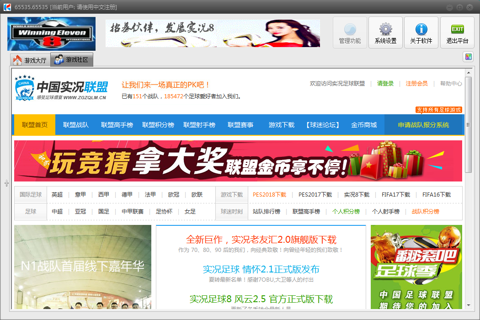Open 实况足球8 风云2.5 官方正式版下载 headline
480x320 pixels.
(x=261, y=299)
